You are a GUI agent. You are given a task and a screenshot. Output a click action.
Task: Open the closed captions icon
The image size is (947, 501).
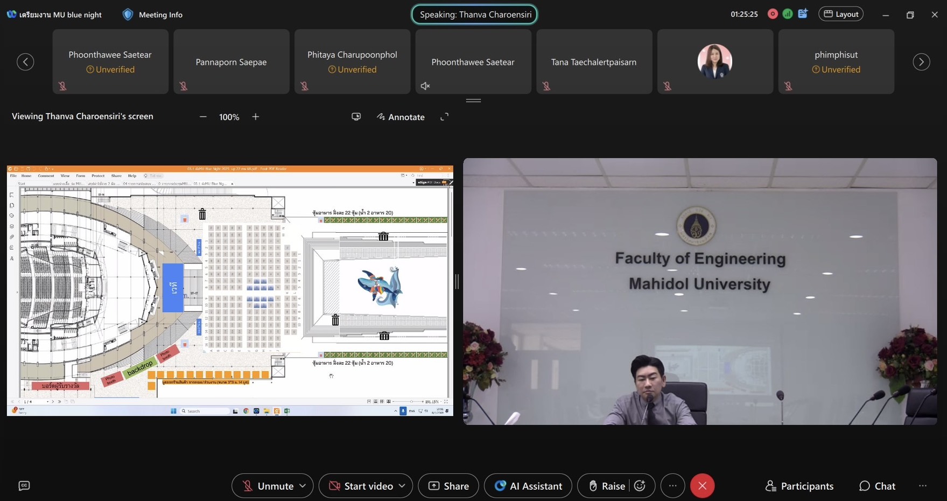pyautogui.click(x=24, y=486)
